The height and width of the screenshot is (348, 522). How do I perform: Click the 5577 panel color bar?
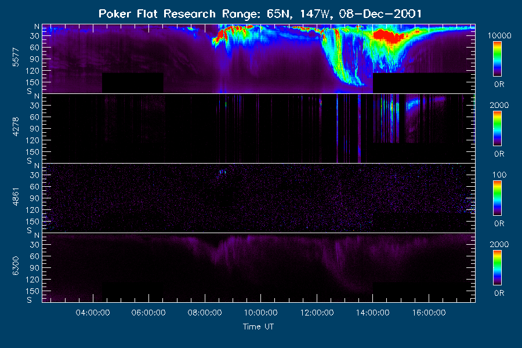(x=498, y=59)
